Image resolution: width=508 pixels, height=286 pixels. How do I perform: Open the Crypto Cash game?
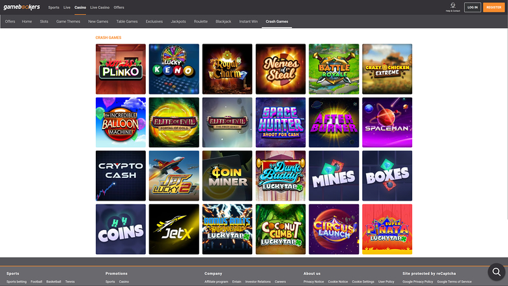(x=120, y=175)
